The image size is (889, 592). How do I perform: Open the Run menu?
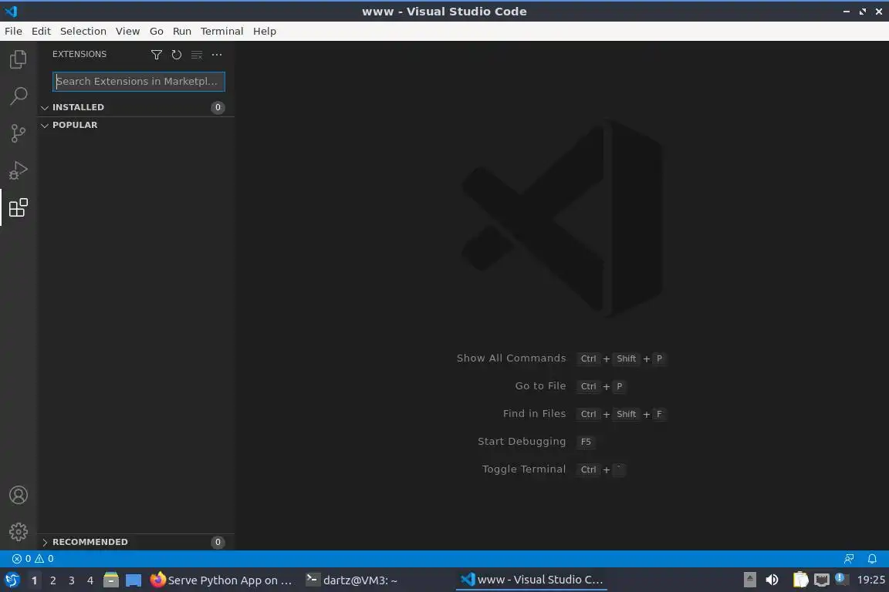pos(181,31)
